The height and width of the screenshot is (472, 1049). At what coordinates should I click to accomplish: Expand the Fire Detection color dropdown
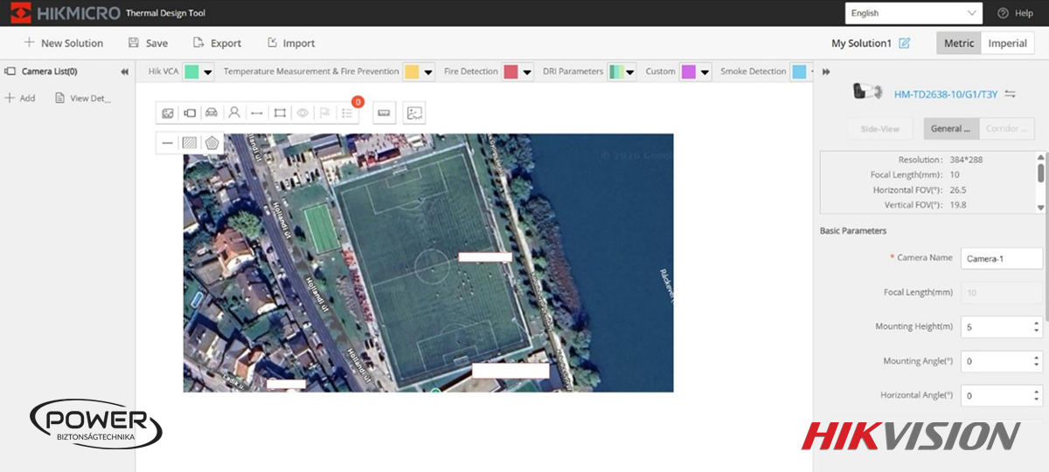(x=527, y=72)
